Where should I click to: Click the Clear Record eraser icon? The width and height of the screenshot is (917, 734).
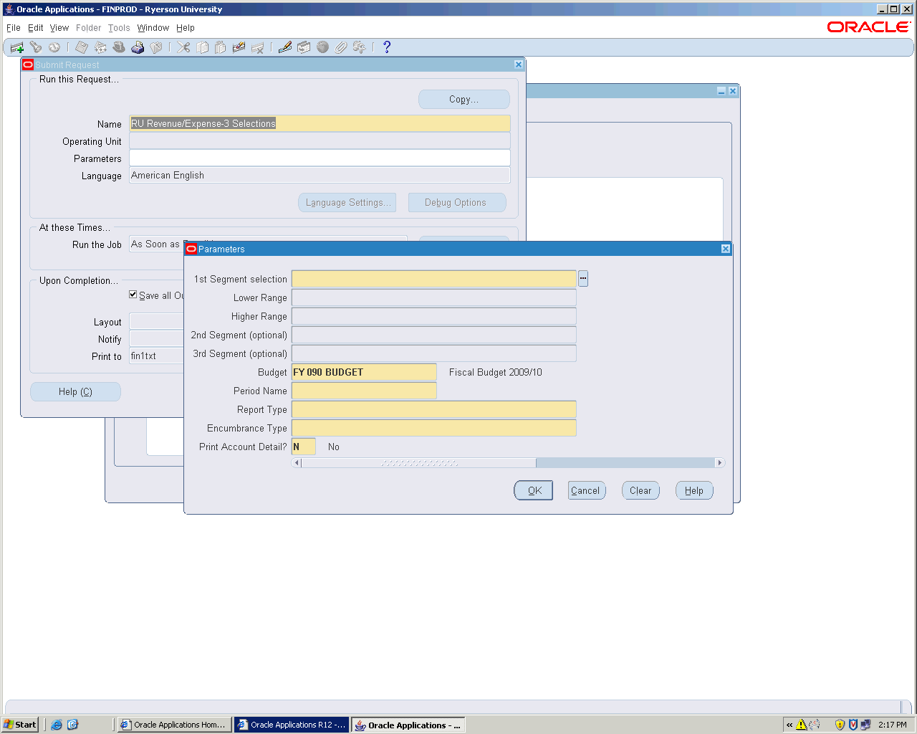click(x=239, y=47)
